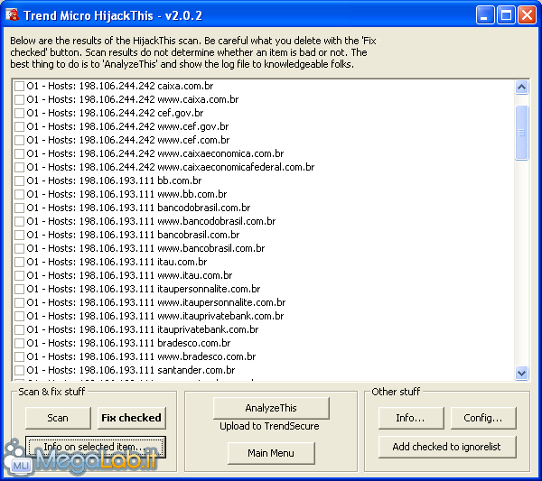Click Add checked to ignorelist
The image size is (542, 481).
[447, 448]
